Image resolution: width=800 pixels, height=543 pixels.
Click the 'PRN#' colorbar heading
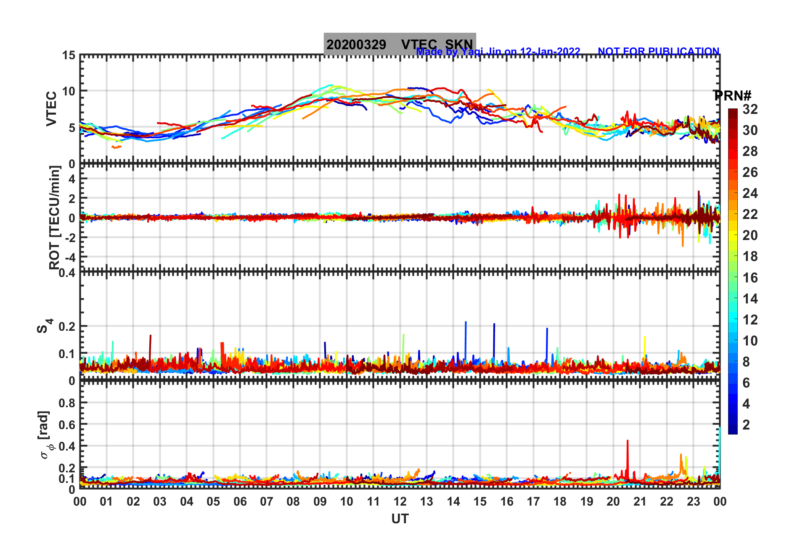(x=732, y=96)
